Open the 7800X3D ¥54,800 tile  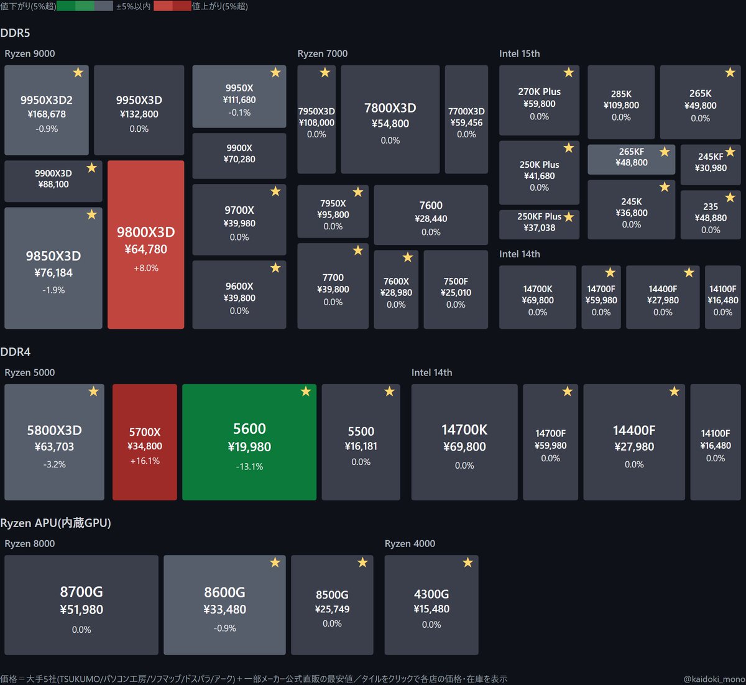[390, 119]
